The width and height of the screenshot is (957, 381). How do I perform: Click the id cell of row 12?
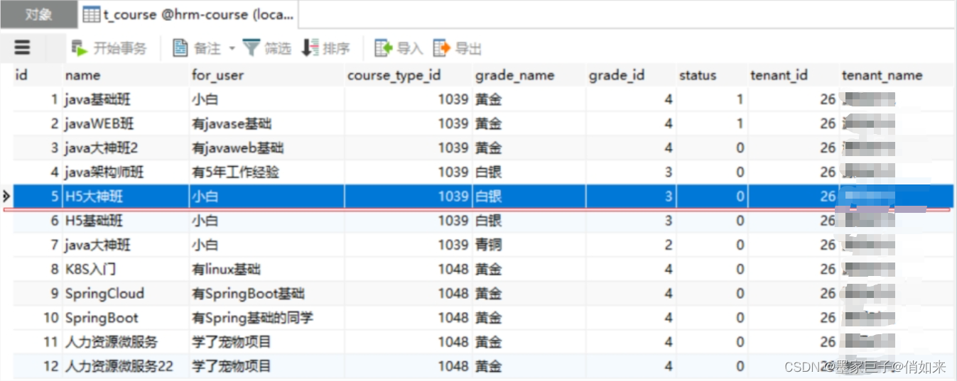pos(37,366)
